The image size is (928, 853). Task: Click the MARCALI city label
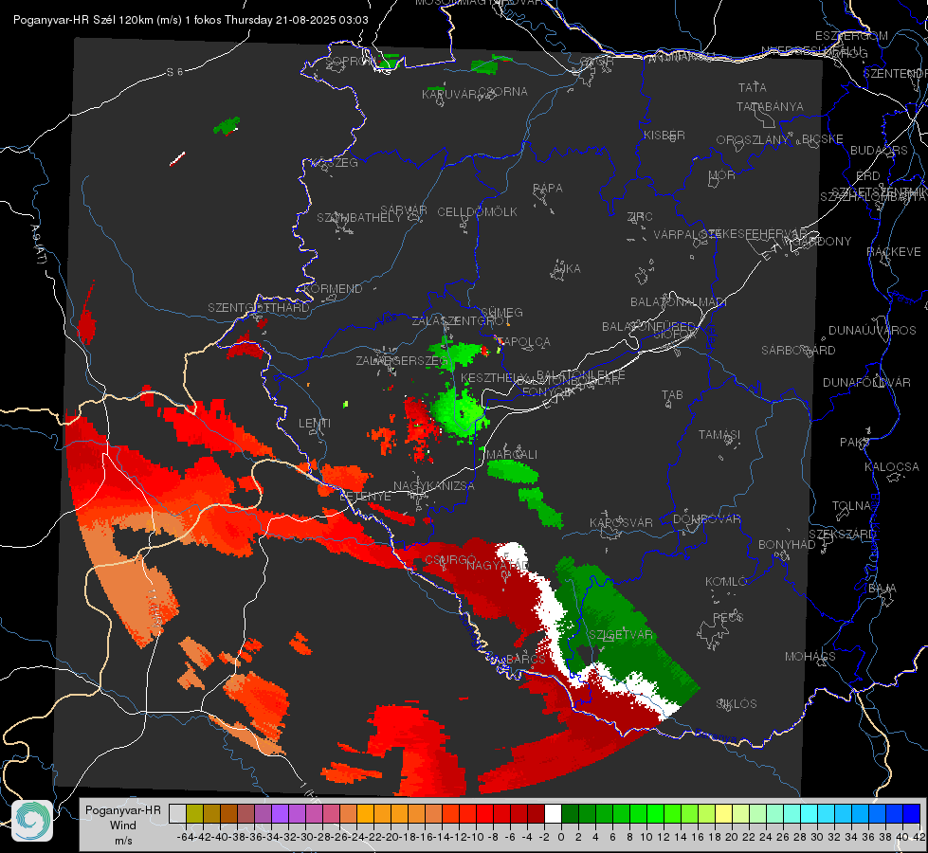(512, 454)
